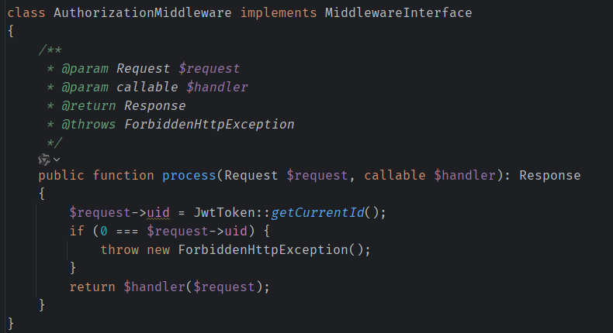The height and width of the screenshot is (333, 613).
Task: Click the implements keyword
Action: pos(279,13)
